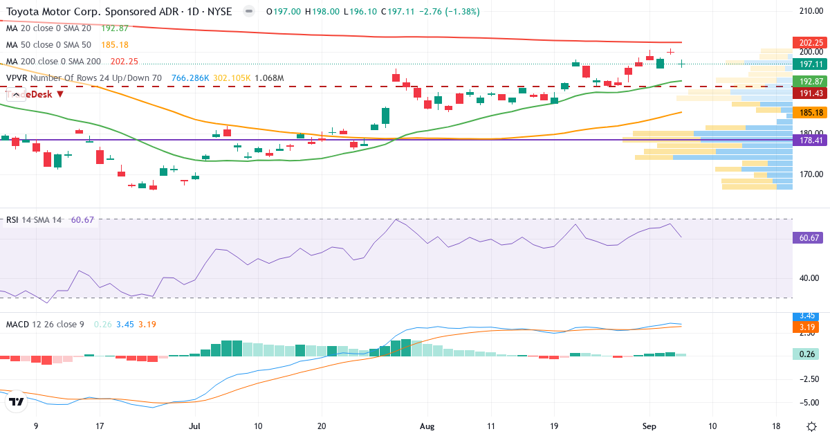This screenshot has height=436, width=830.
Task: Click the Sep date axis label
Action: [x=648, y=426]
